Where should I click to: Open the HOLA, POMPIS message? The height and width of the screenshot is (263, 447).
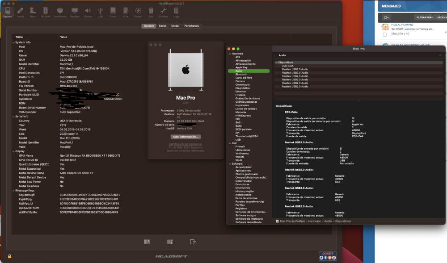click(x=402, y=25)
